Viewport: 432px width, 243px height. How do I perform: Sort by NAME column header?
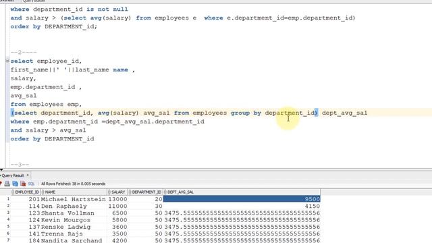pos(74,192)
